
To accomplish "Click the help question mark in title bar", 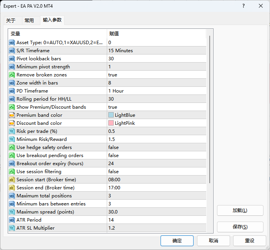I will 243,6.
